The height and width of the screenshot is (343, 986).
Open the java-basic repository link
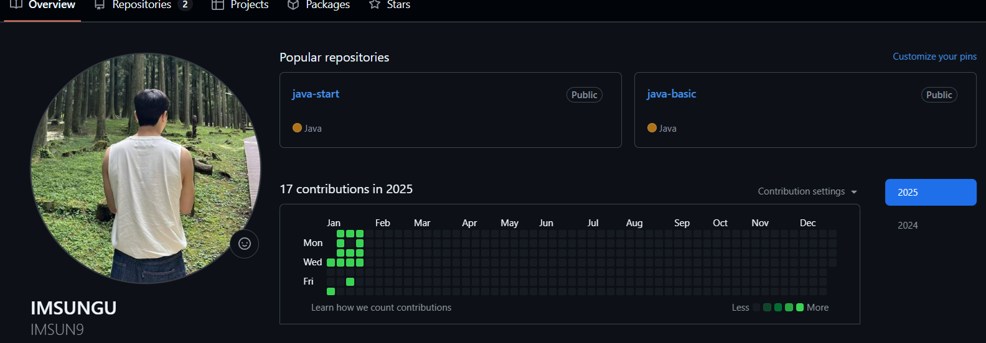[x=671, y=94]
